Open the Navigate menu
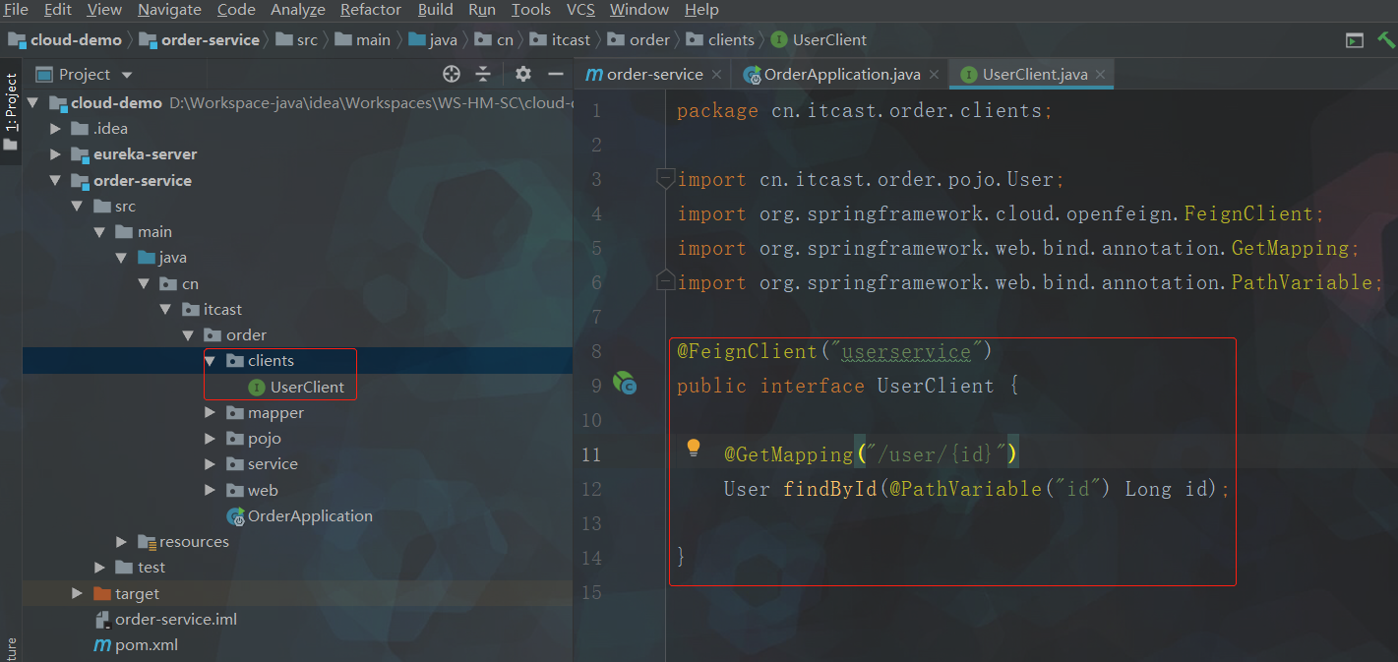Image resolution: width=1398 pixels, height=662 pixels. click(x=169, y=10)
